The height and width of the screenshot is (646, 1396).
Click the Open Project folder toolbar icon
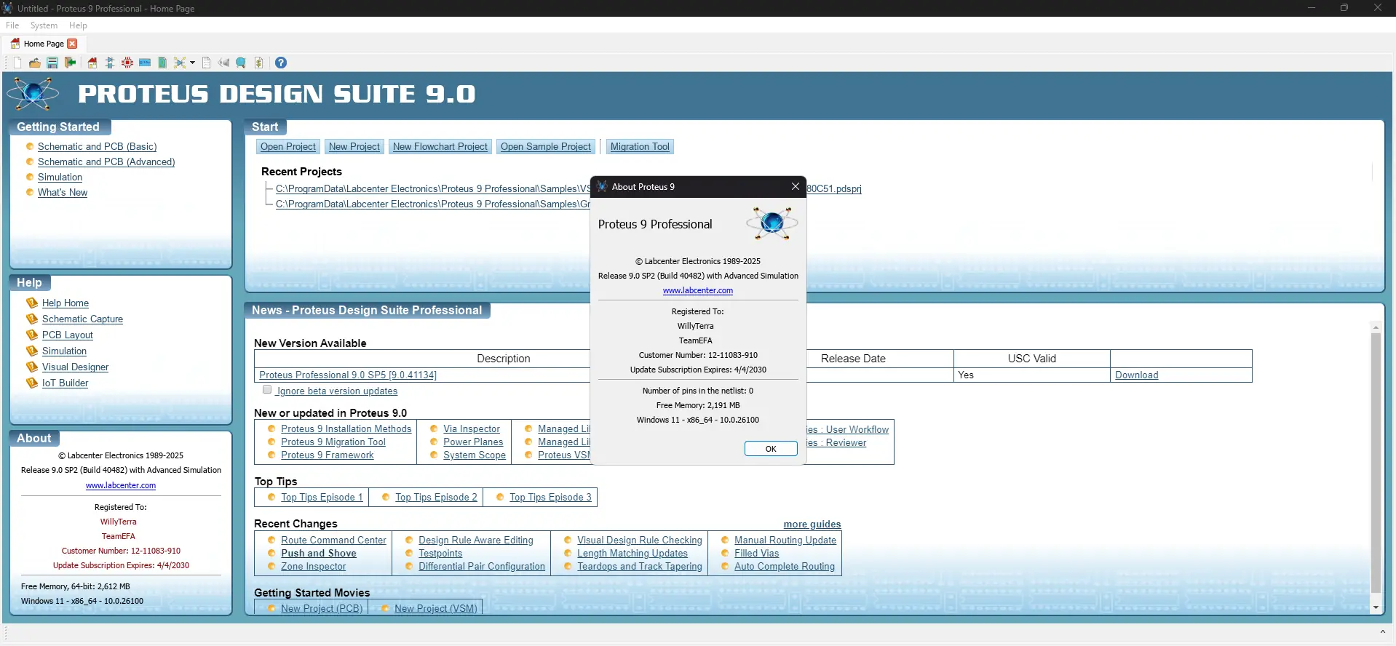tap(35, 63)
